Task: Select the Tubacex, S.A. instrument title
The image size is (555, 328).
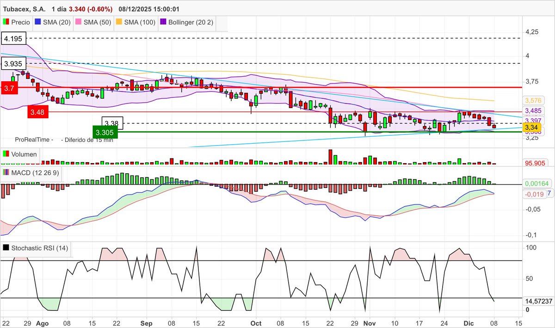Action: [24, 8]
